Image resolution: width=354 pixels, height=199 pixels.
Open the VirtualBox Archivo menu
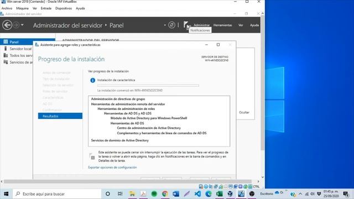[x=7, y=8]
